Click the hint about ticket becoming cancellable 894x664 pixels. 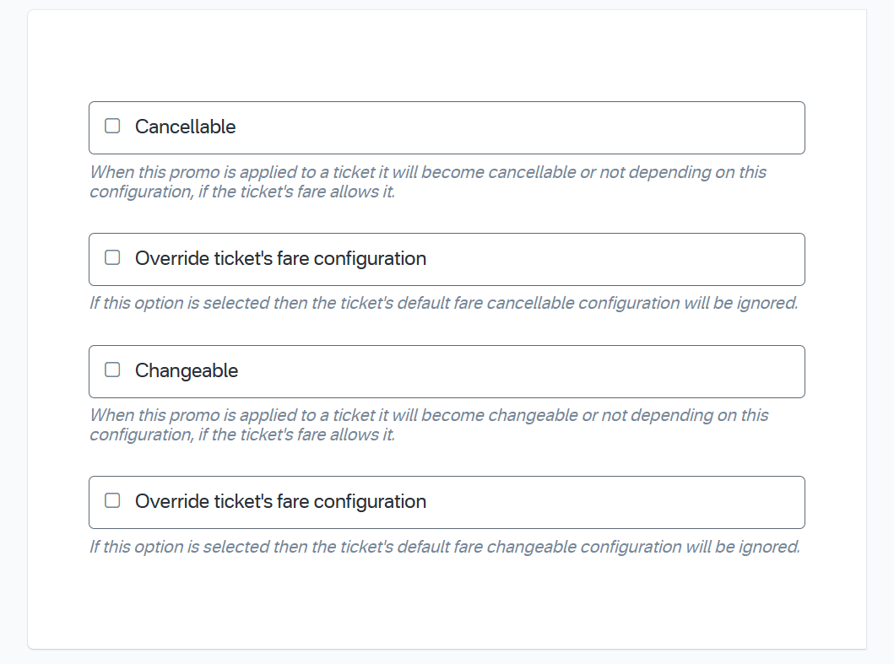[x=338, y=182]
